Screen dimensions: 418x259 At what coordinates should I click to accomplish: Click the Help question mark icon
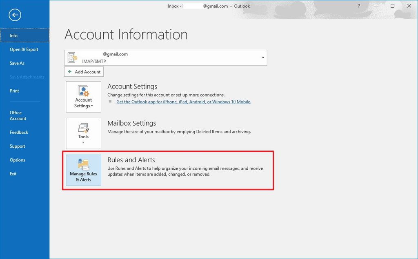(x=359, y=6)
